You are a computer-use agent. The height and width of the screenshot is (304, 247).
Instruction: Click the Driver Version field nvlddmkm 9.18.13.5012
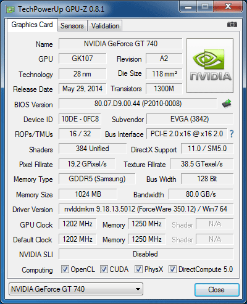(x=146, y=209)
